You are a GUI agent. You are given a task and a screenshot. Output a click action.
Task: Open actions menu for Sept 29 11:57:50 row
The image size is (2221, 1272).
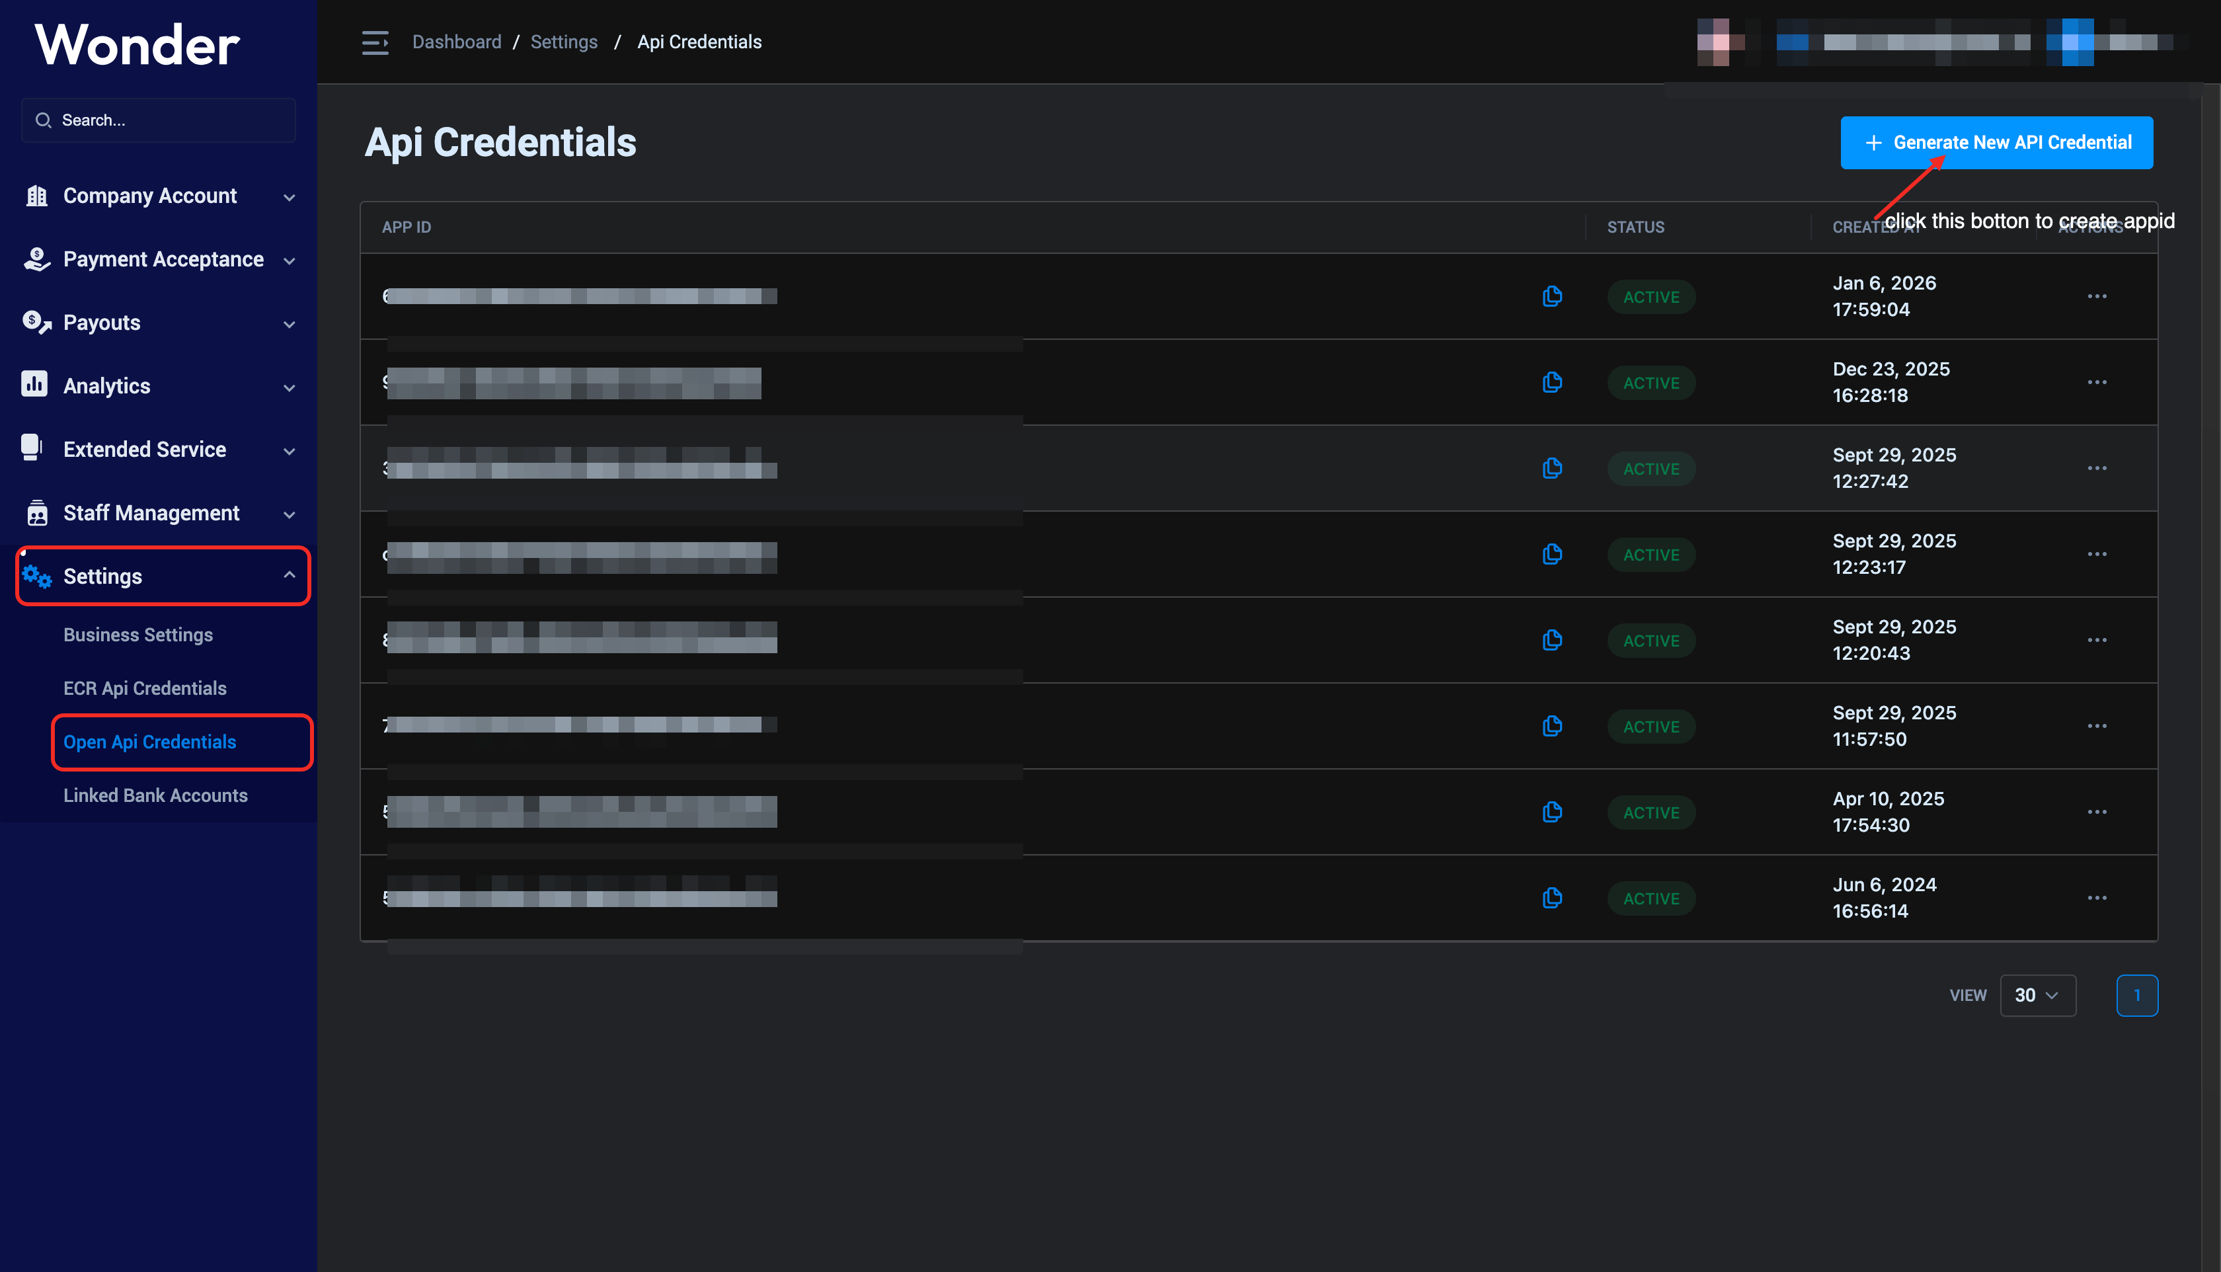2096,726
